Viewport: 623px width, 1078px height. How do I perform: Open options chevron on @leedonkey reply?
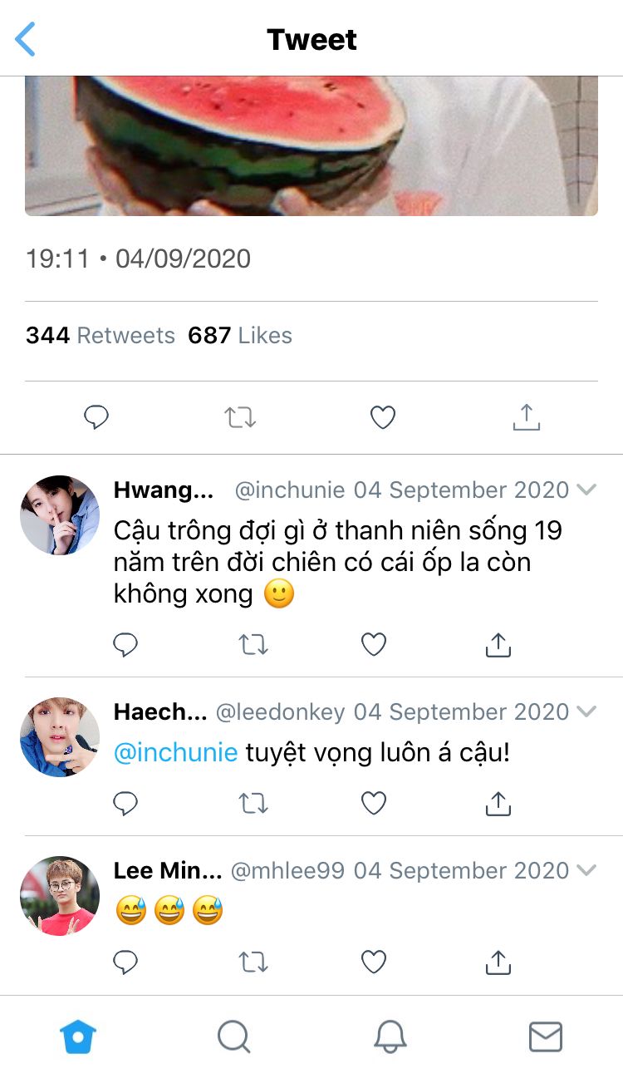click(x=586, y=711)
